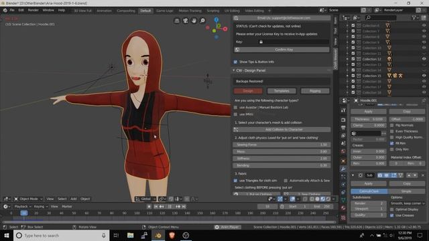
Task: Pause the animation playback
Action: click(x=170, y=207)
